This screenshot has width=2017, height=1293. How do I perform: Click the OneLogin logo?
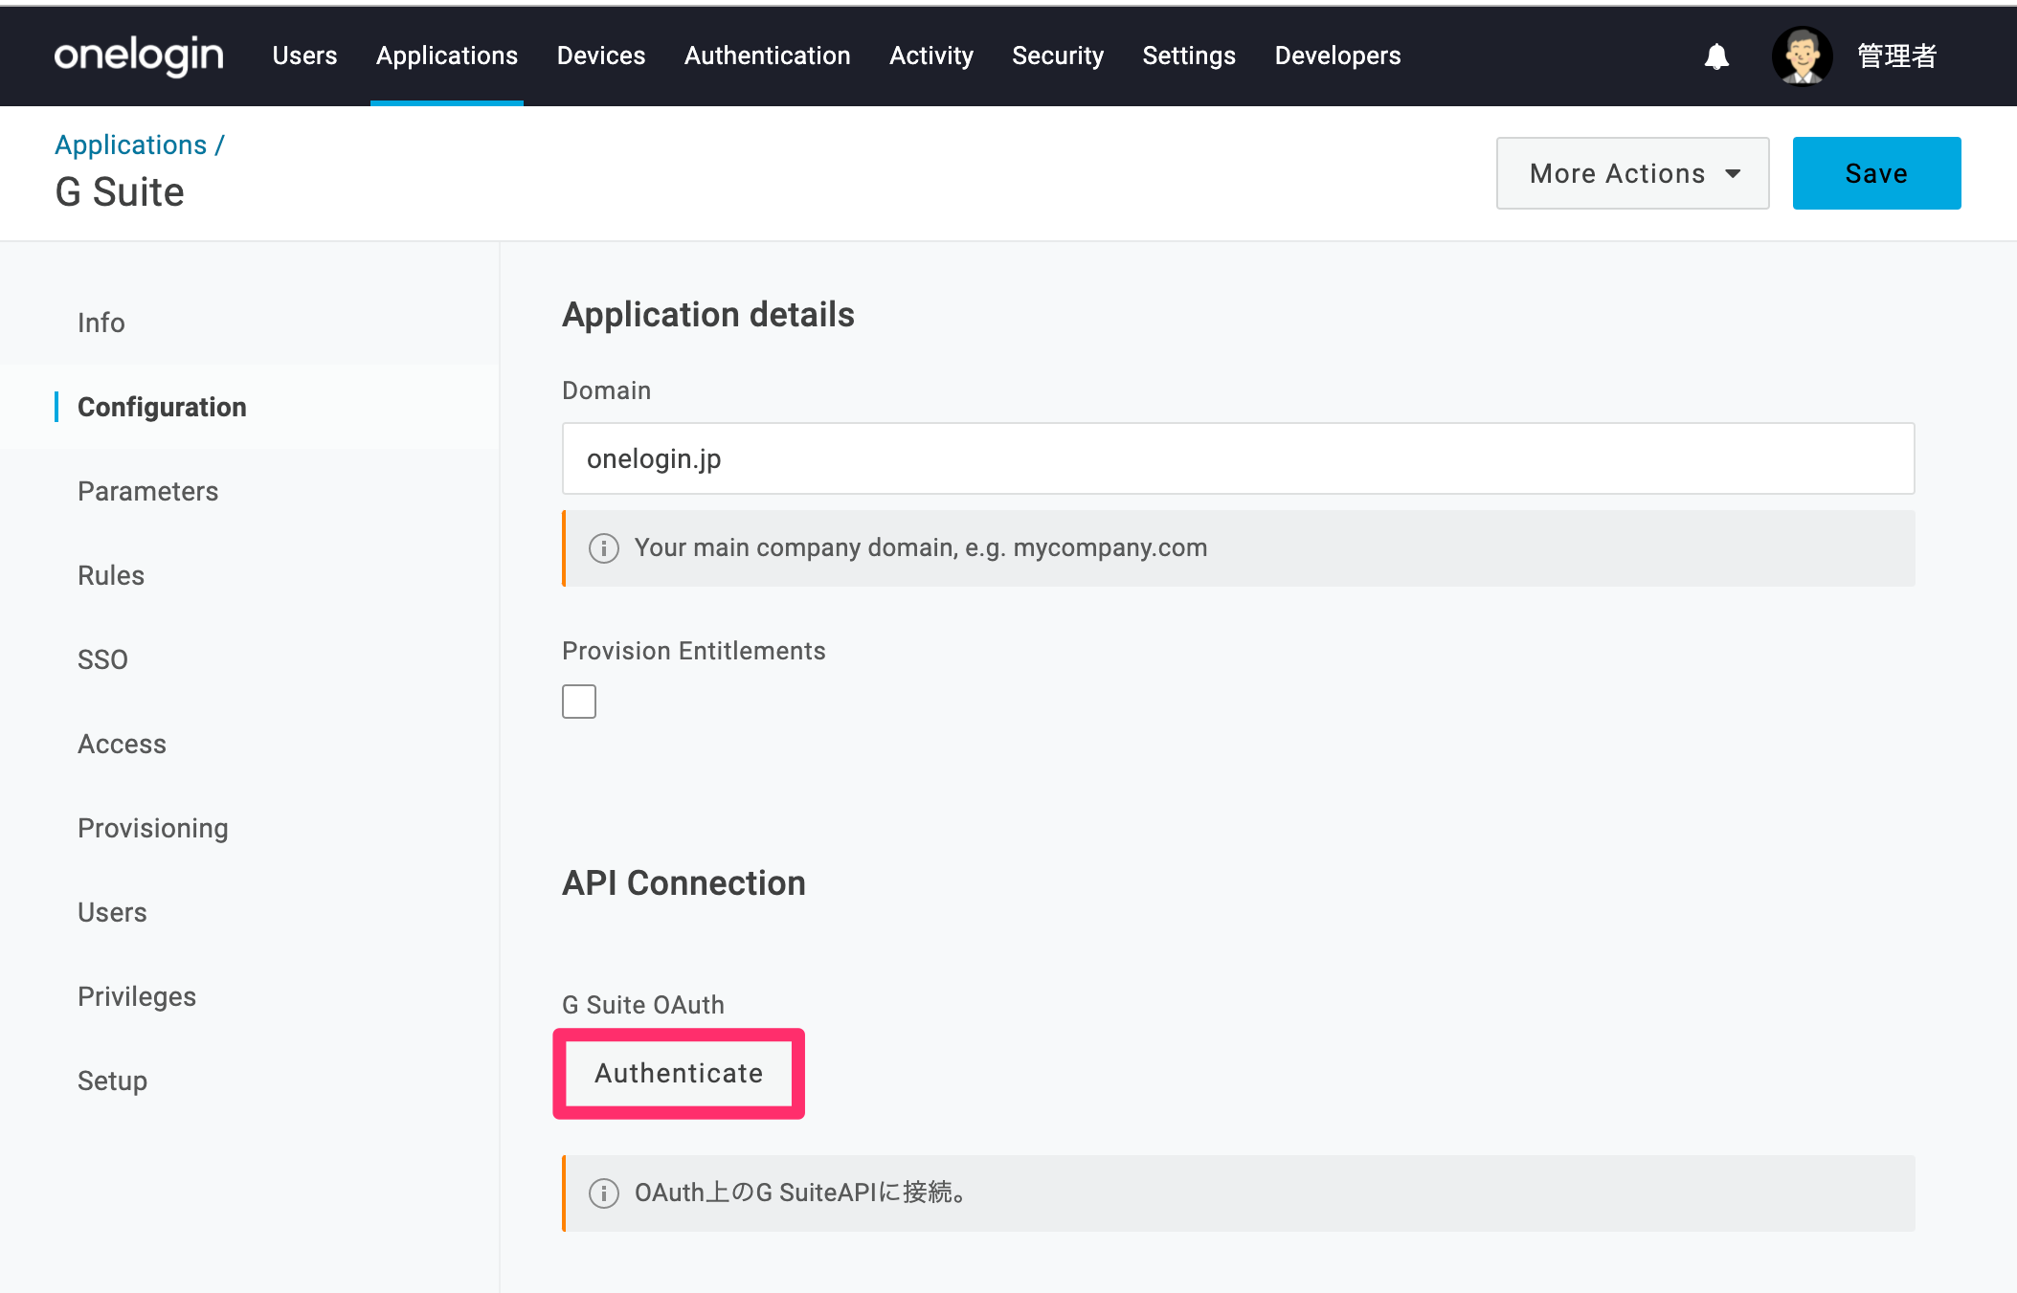(x=139, y=56)
